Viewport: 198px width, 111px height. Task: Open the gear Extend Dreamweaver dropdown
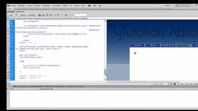[x=95, y=6]
